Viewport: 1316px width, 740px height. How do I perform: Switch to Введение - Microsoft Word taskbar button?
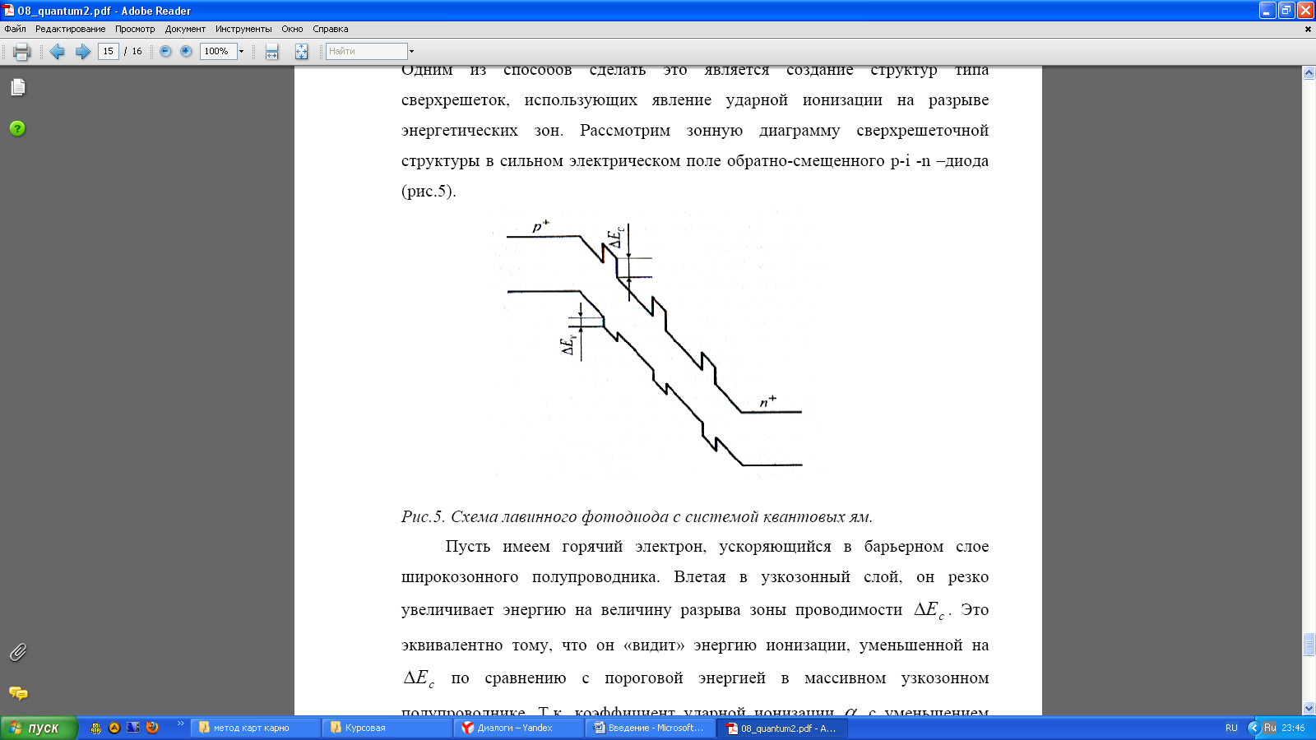pyautogui.click(x=650, y=728)
